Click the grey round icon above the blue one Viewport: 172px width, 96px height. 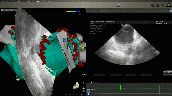[x=84, y=88]
